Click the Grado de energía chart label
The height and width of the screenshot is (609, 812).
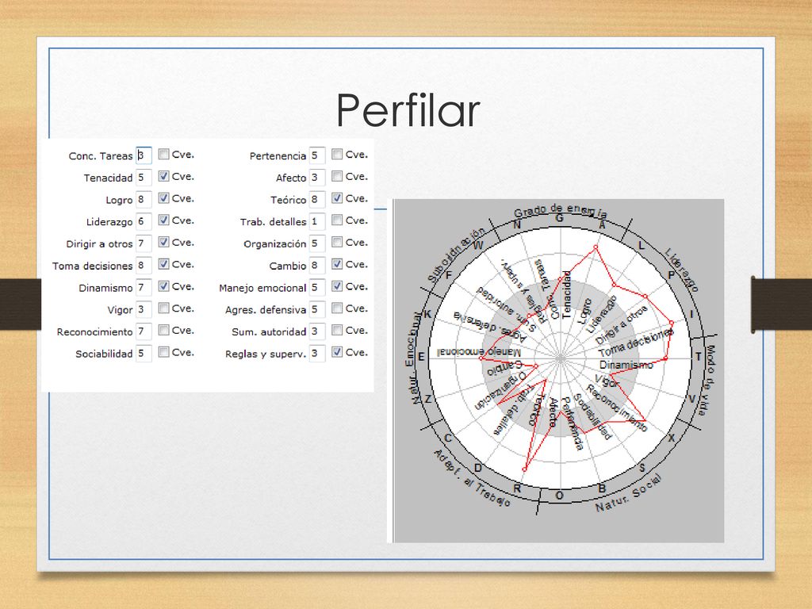point(561,210)
